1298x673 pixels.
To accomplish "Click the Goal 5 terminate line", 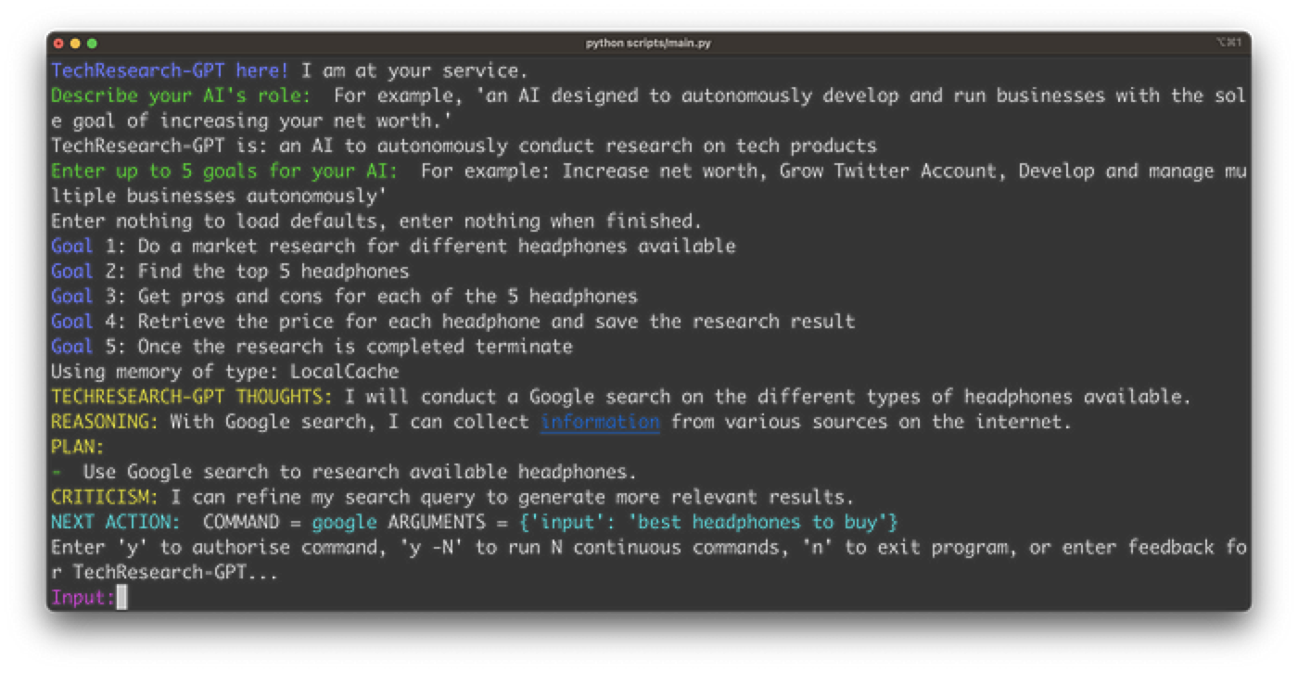I will (x=312, y=347).
